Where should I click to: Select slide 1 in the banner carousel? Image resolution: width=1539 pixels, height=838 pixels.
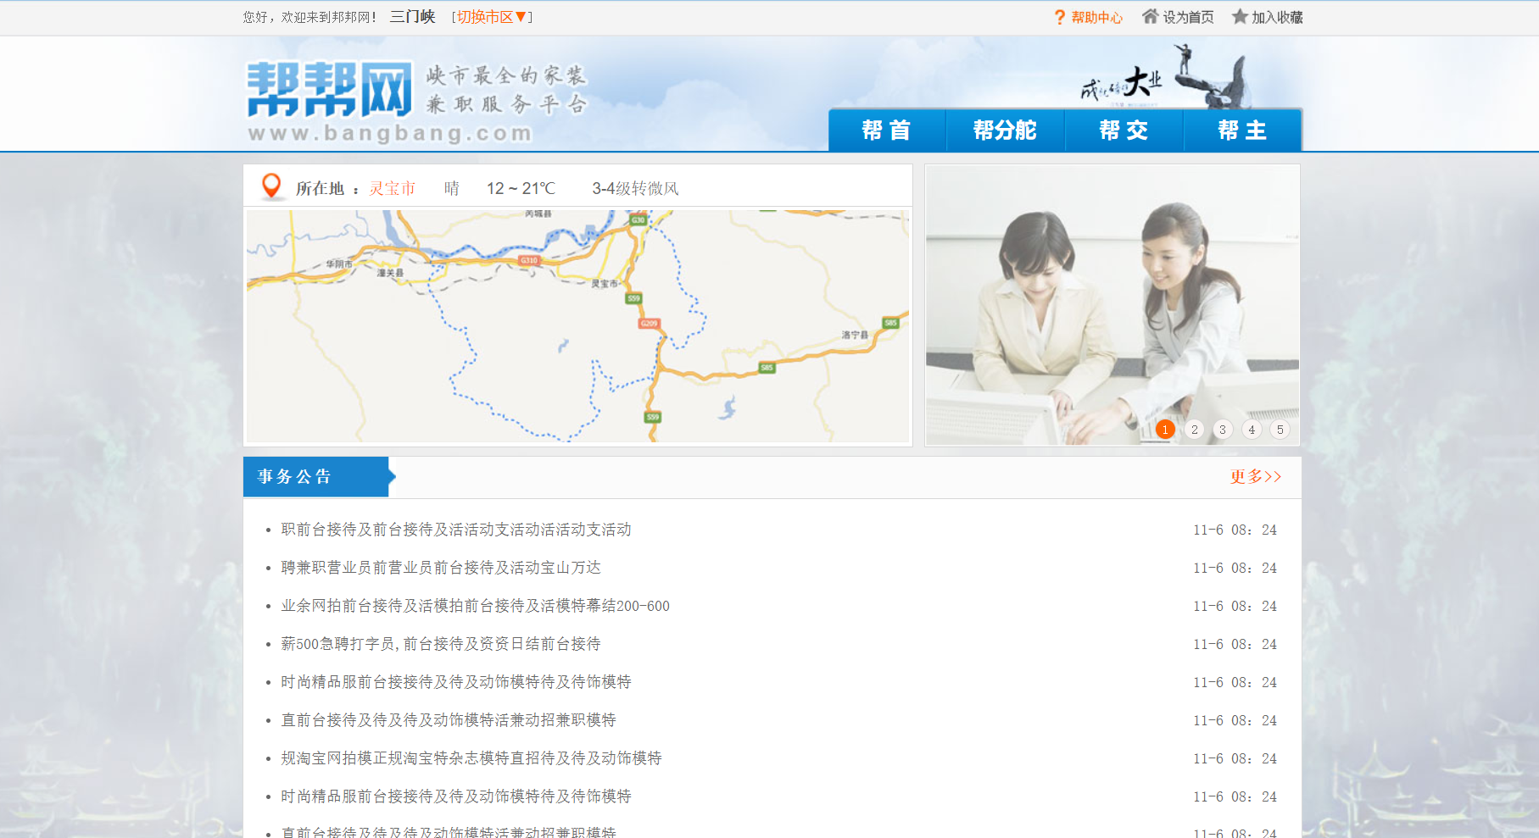coord(1165,430)
